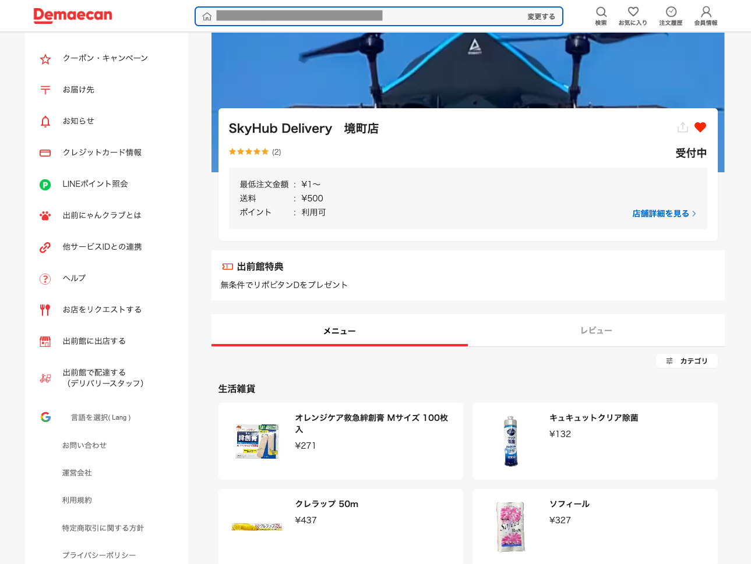Screen dimensions: 751x564
Task: Open クレジットカード情報 card icon
Action: coord(45,152)
